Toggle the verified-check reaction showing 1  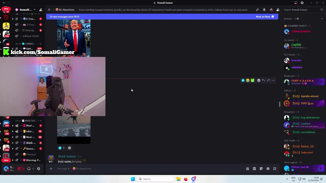click(x=61, y=148)
